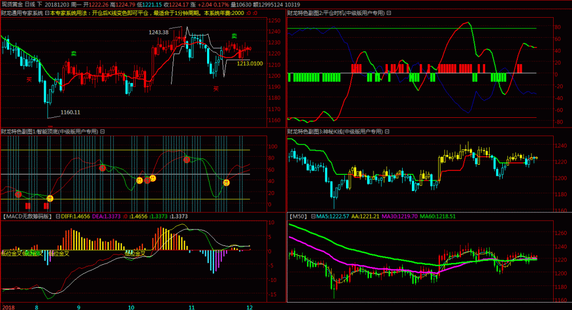Click the green 卖 signal near the 1243.38 peak

(234, 36)
